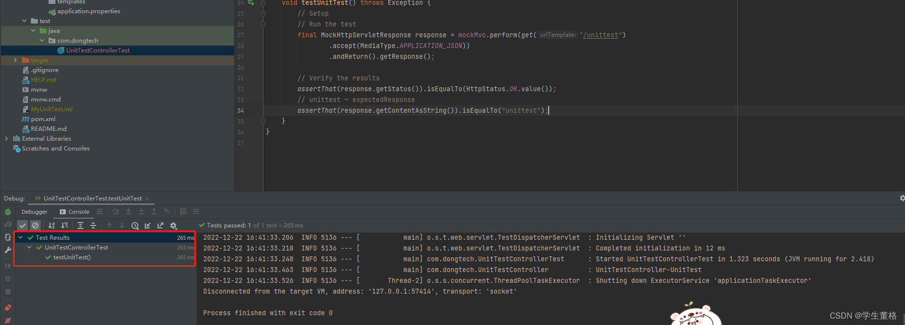
Task: Click the Force Step Into icon
Action: (x=141, y=212)
